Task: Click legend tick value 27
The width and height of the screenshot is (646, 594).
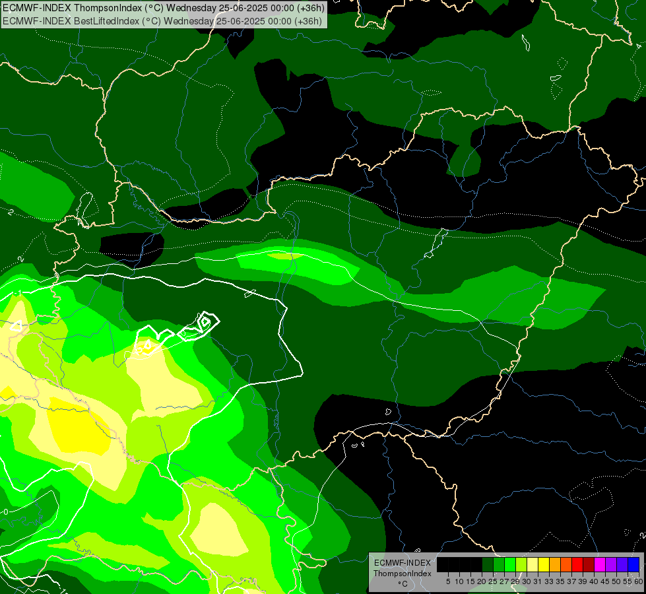Action: tap(504, 581)
